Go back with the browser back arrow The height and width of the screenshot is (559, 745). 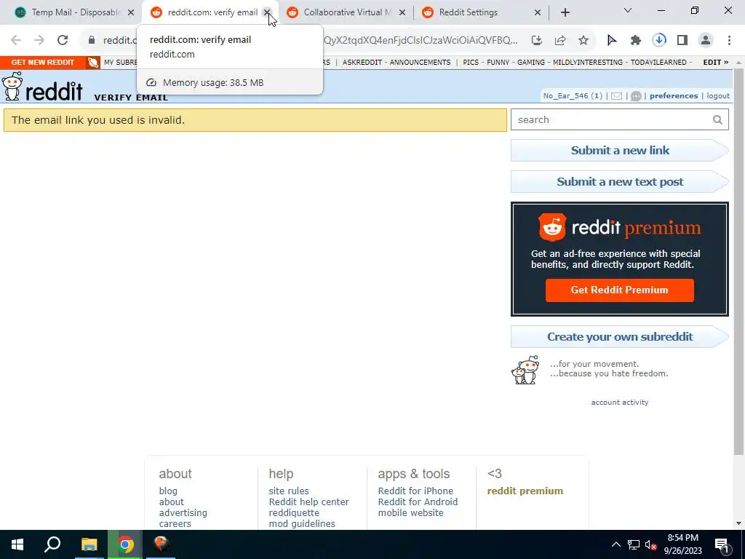16,41
